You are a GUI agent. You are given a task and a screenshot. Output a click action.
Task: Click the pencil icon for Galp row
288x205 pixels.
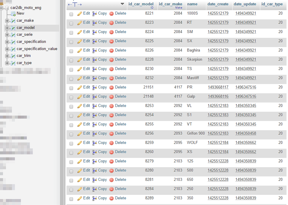click(80, 97)
